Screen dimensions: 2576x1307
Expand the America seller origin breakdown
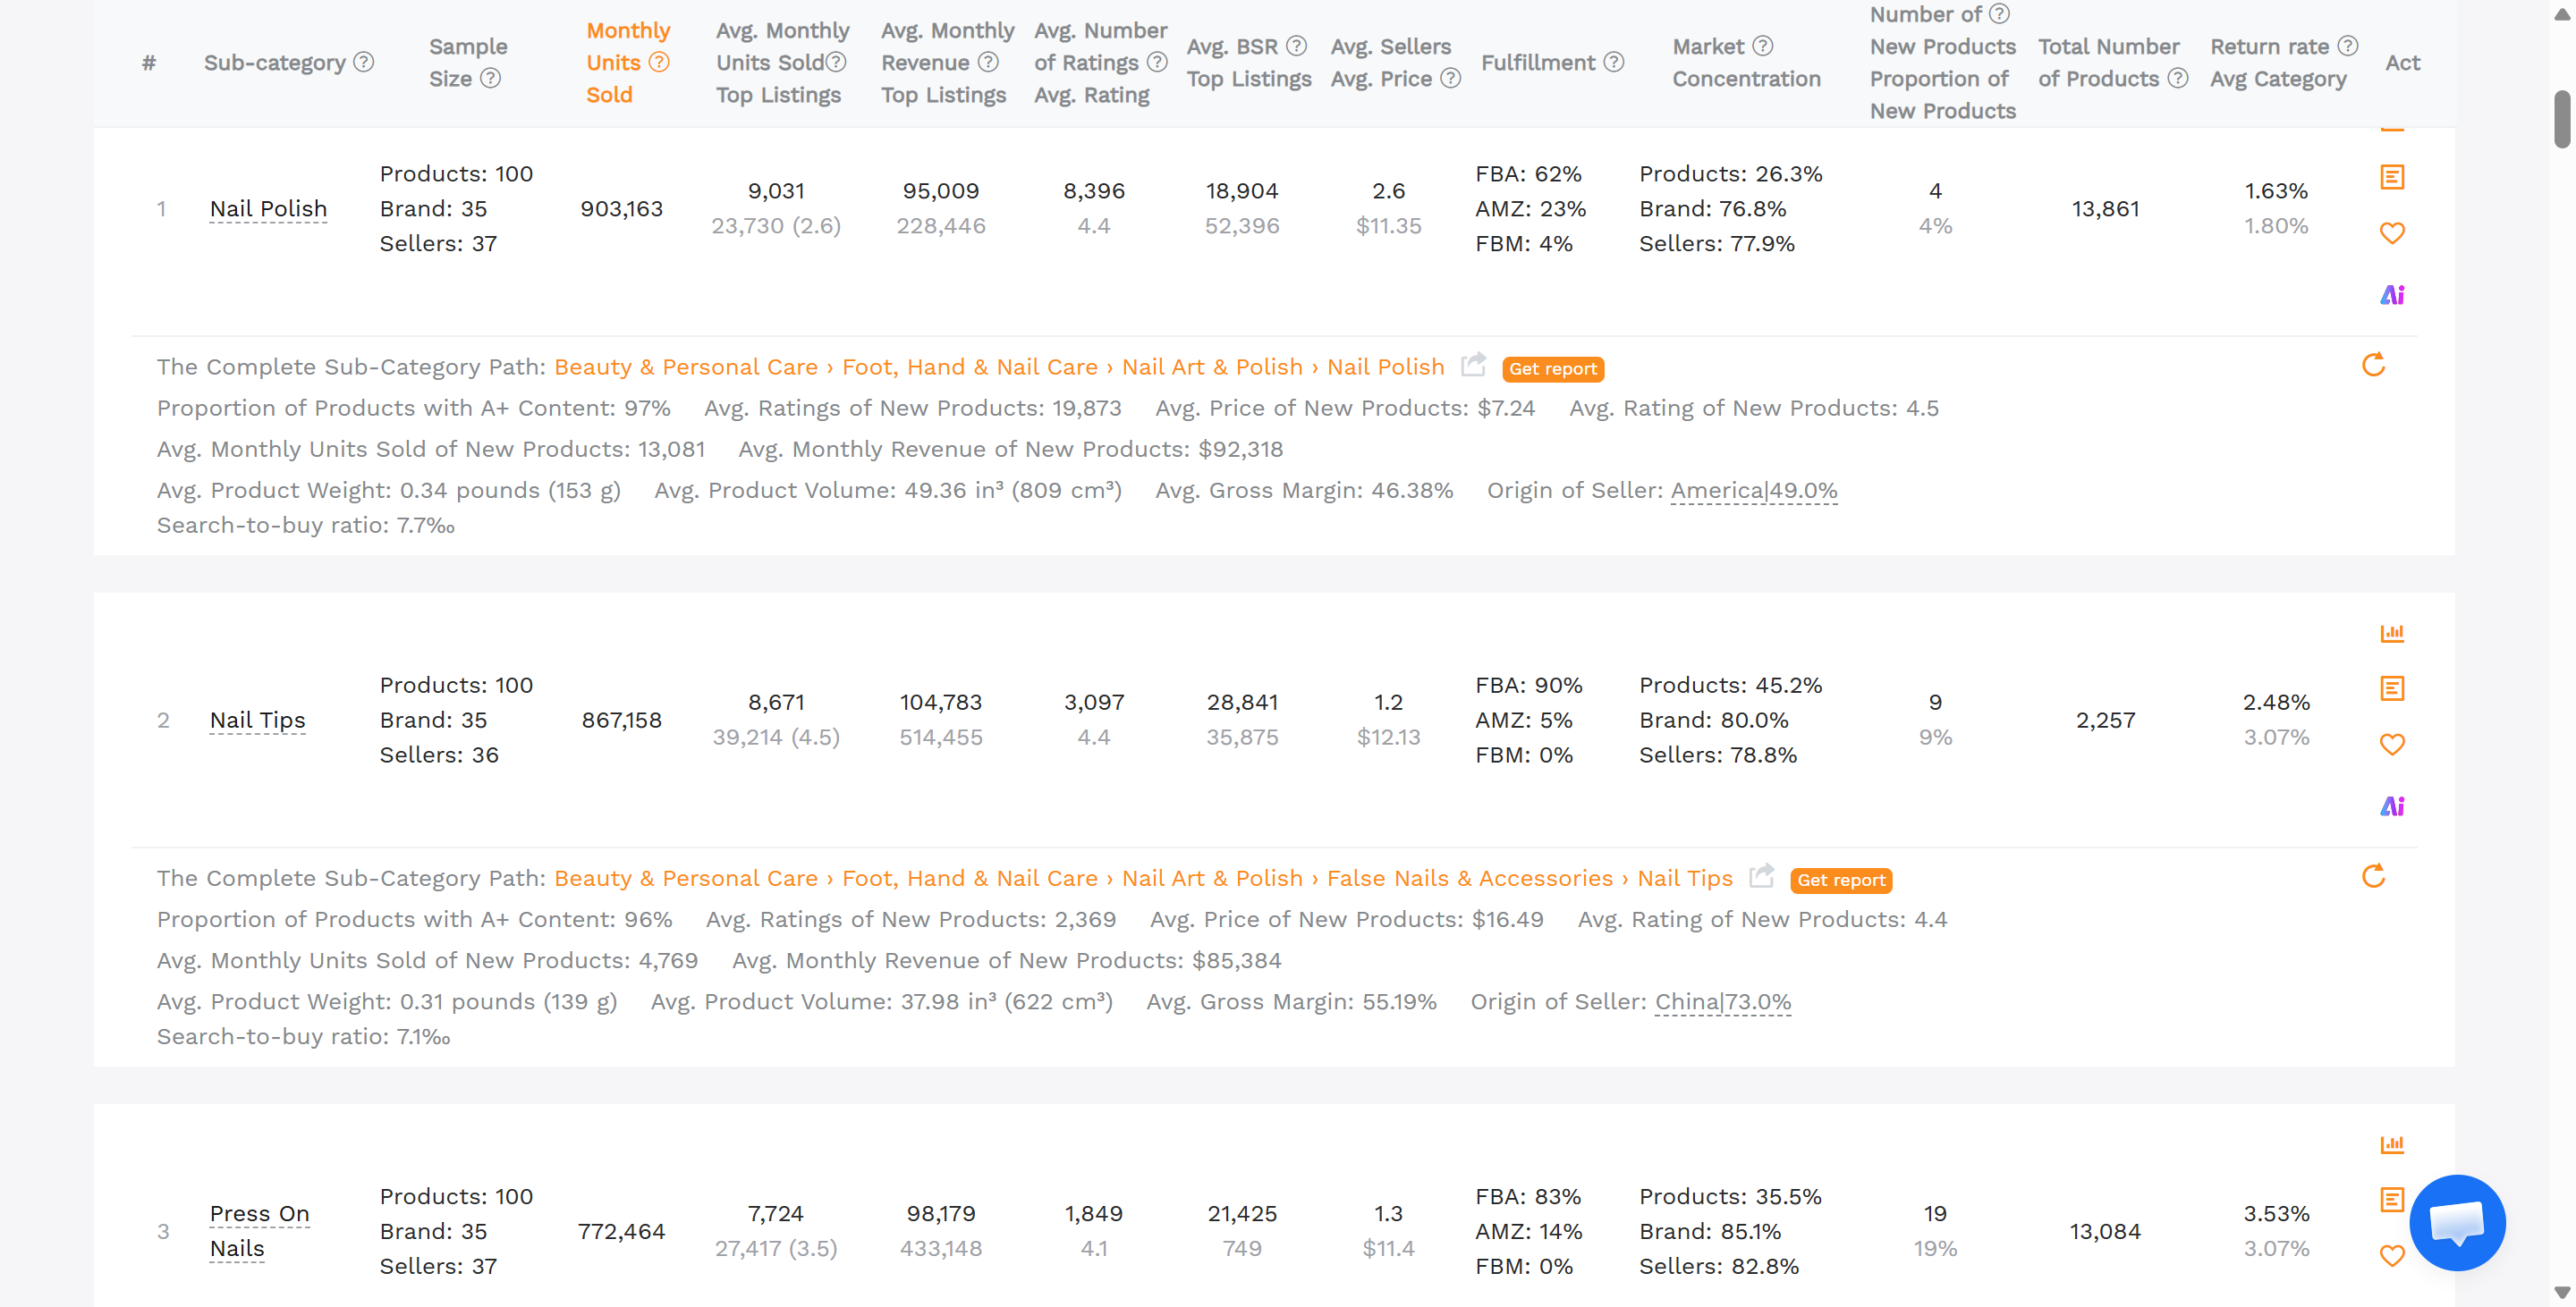point(1755,491)
